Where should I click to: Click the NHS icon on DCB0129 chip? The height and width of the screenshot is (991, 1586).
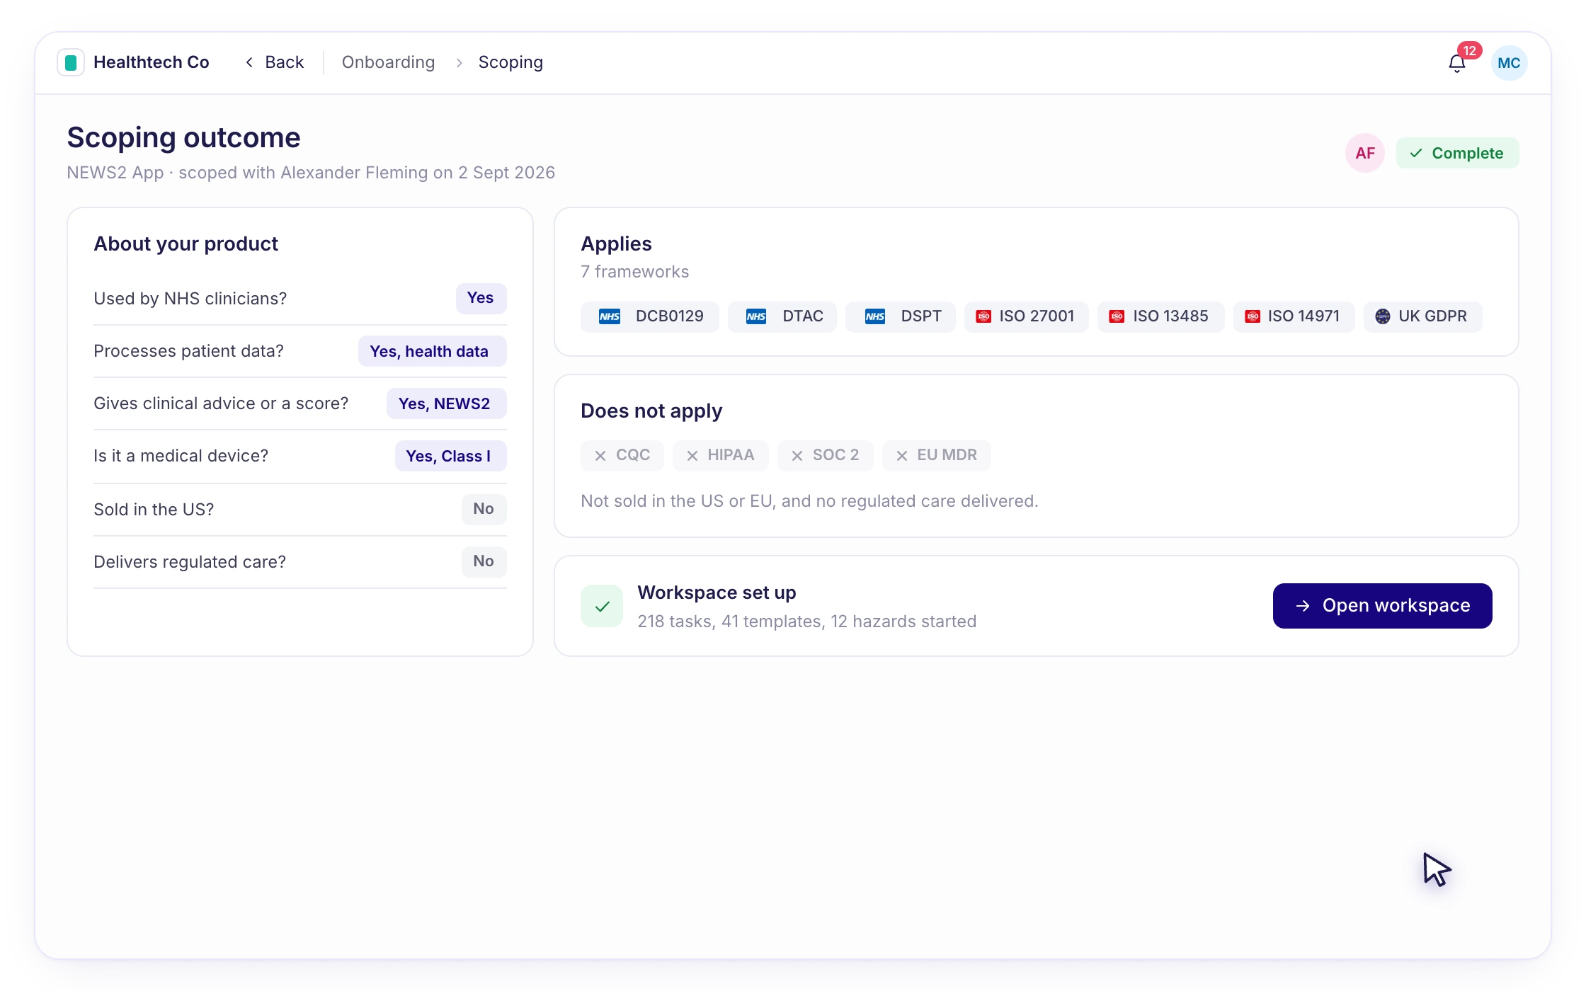(610, 316)
